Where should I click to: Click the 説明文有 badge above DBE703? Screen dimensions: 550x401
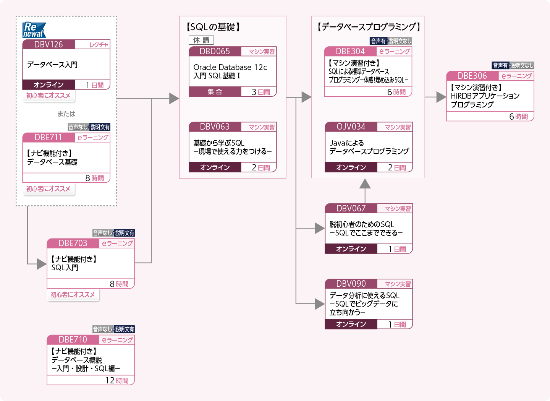pos(125,233)
